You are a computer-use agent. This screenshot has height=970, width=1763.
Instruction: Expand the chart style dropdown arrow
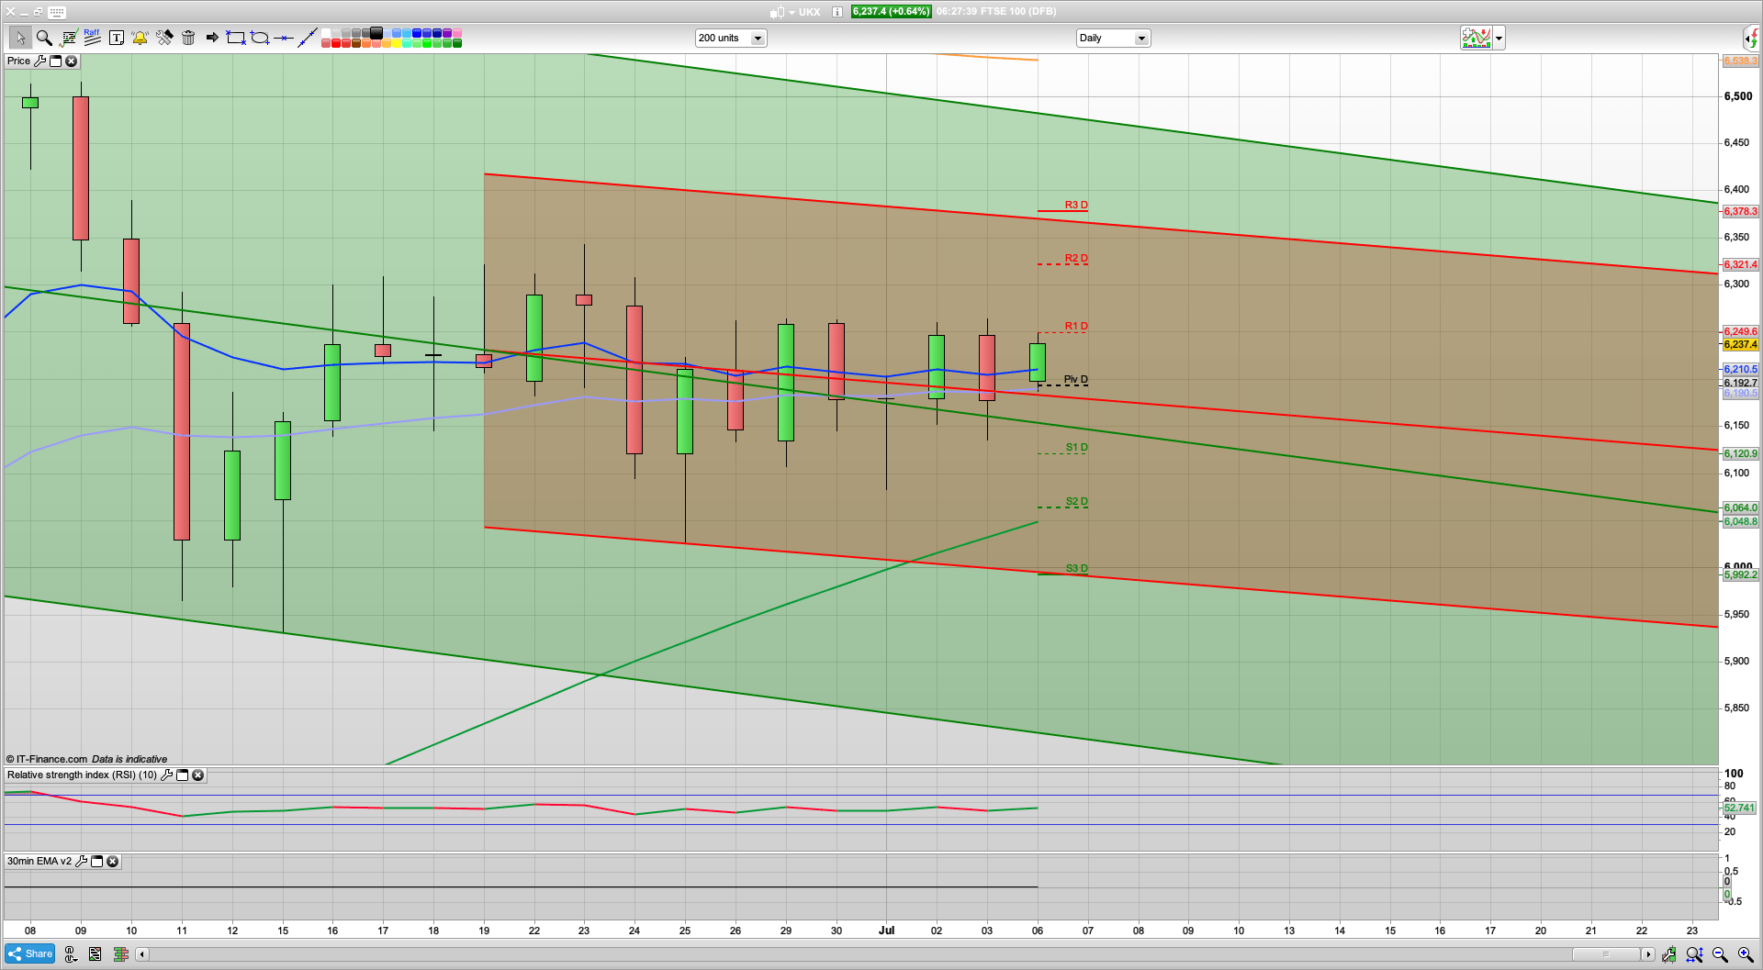point(1499,38)
